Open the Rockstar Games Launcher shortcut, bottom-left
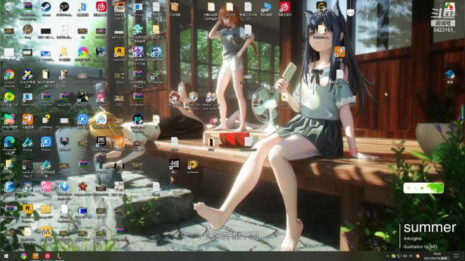The width and height of the screenshot is (465, 261). (28, 210)
